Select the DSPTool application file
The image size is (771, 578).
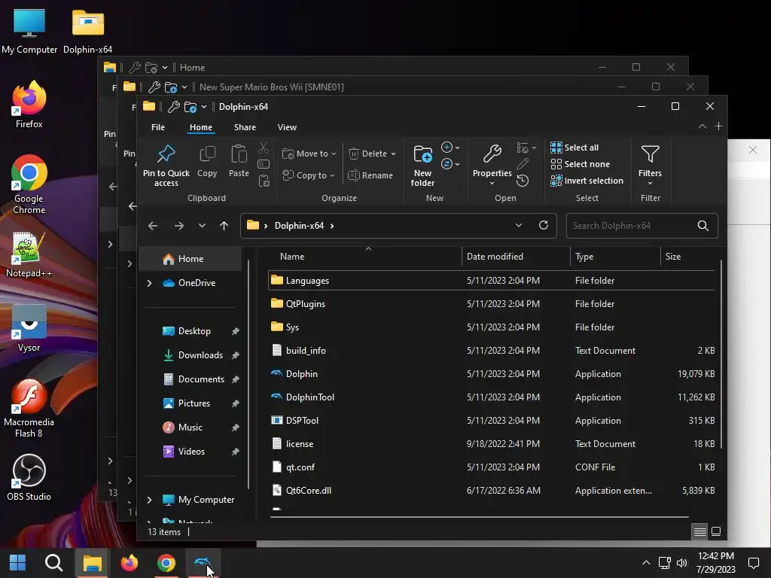coord(492,421)
